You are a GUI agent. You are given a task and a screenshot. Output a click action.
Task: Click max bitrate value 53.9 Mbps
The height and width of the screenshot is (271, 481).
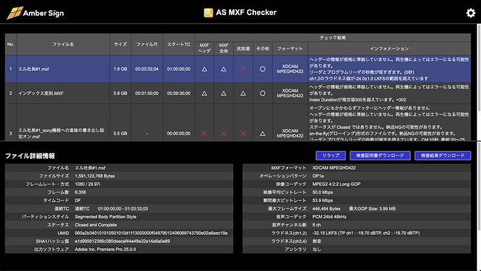[x=322, y=201]
